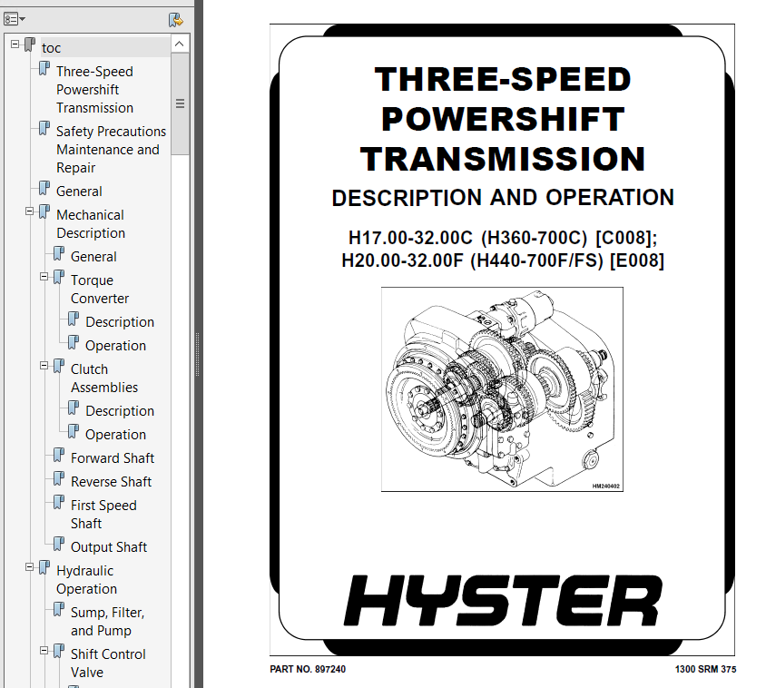The image size is (766, 688).
Task: Click bookmark icon beside Sump, Filter, and Pump
Action: pyautogui.click(x=59, y=609)
